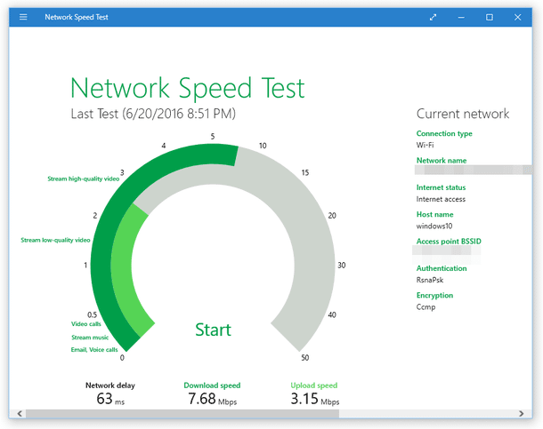Close the Network Speed Test window

(518, 17)
